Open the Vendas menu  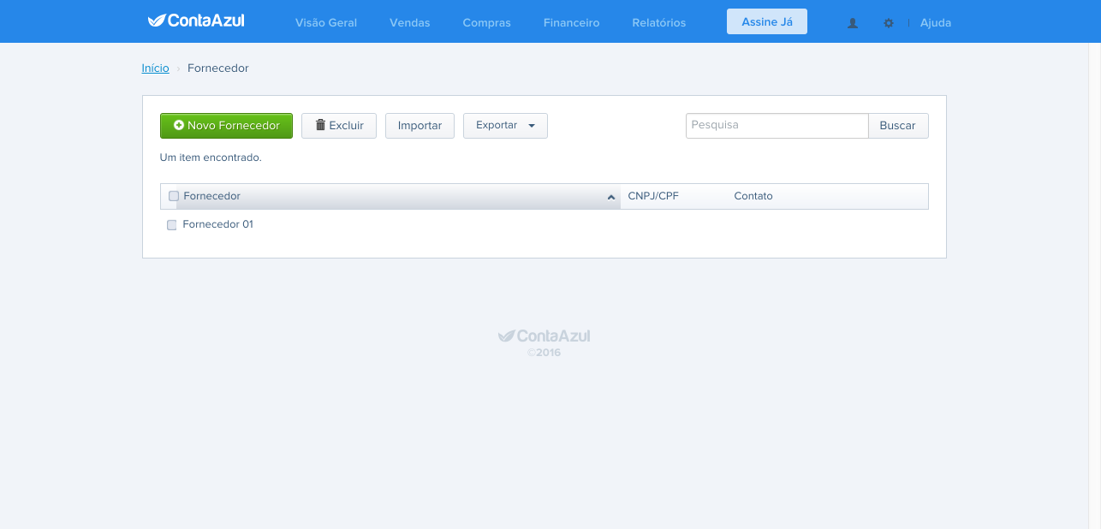(409, 23)
